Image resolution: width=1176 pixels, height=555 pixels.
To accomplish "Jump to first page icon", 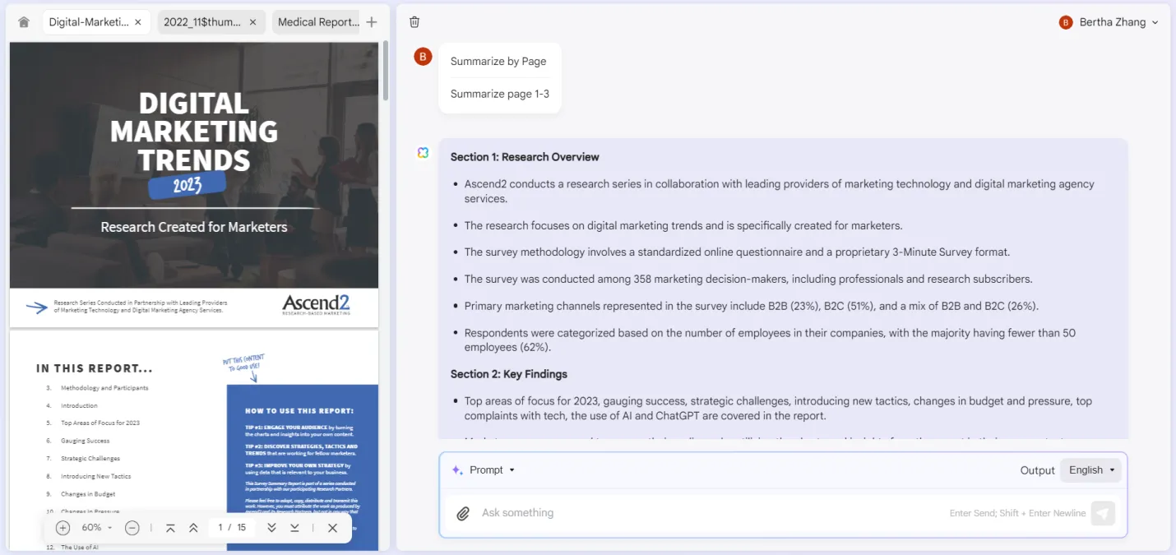I will click(170, 528).
